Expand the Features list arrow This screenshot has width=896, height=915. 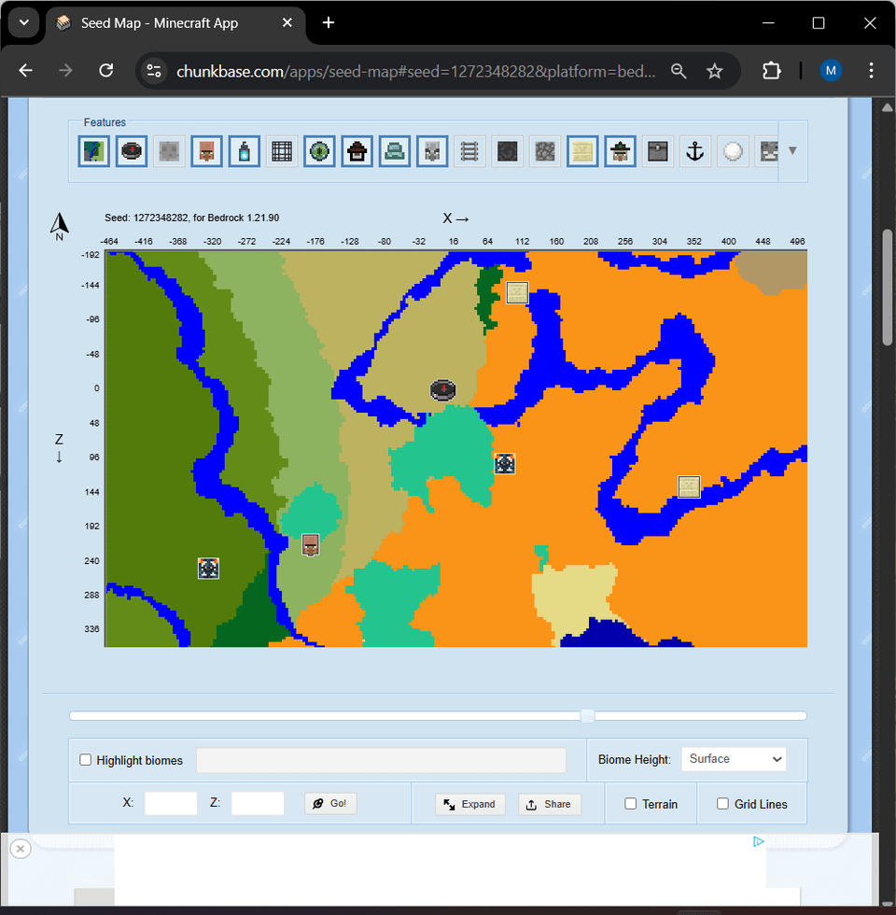pos(792,150)
